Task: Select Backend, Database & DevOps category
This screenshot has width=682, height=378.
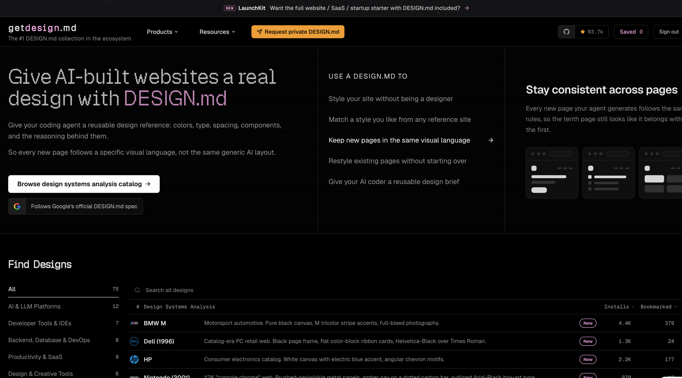Action: (63, 340)
